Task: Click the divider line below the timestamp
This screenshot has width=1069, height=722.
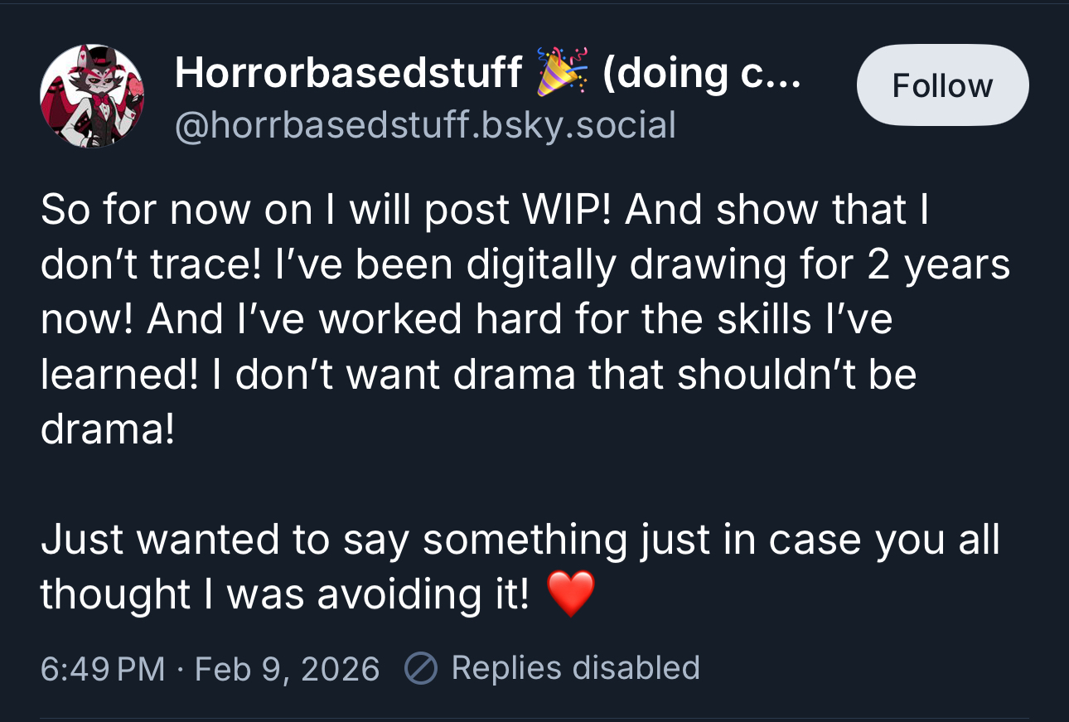Action: (534, 718)
